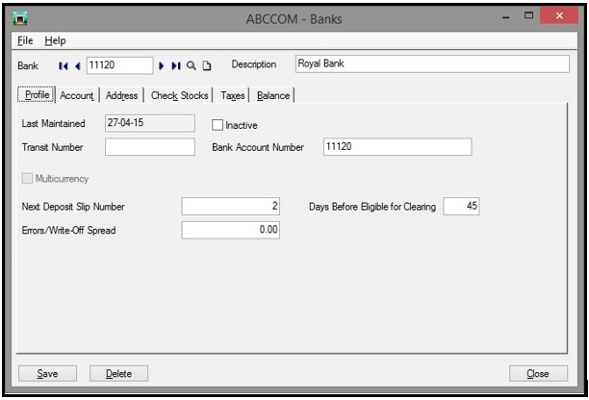Go to previous bank record
The image size is (589, 400).
click(78, 66)
